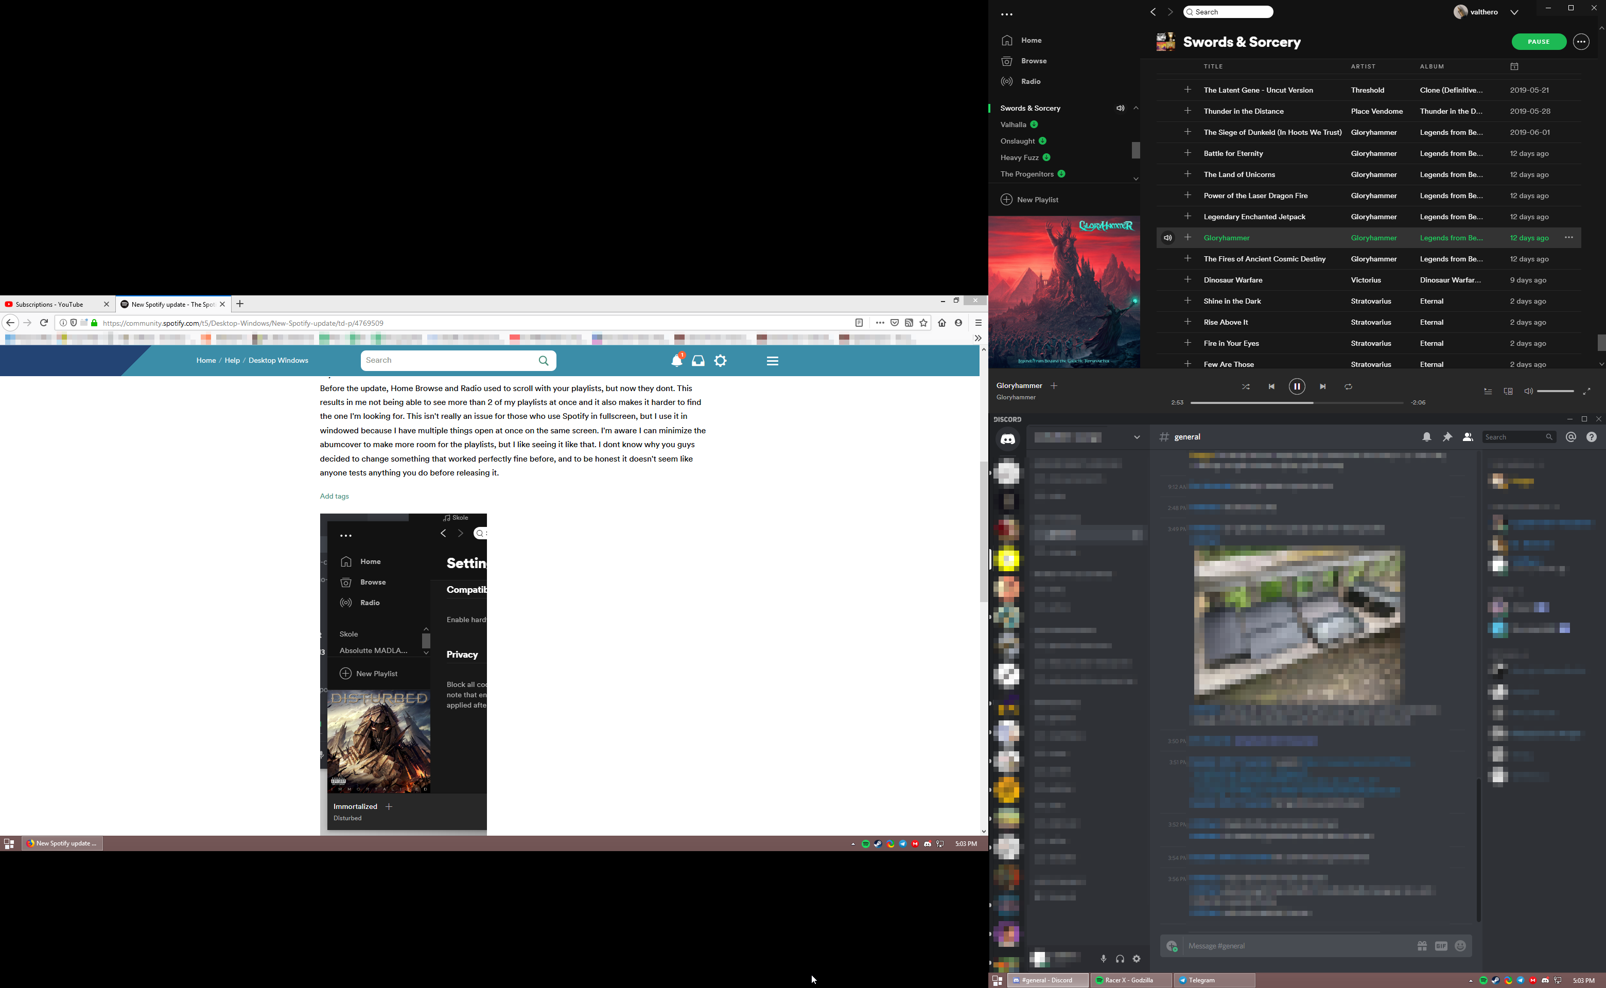1606x988 pixels.
Task: Click the Spotify shuffle icon
Action: [1246, 386]
